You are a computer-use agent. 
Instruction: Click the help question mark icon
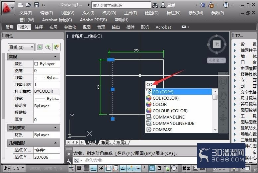[x=226, y=5]
